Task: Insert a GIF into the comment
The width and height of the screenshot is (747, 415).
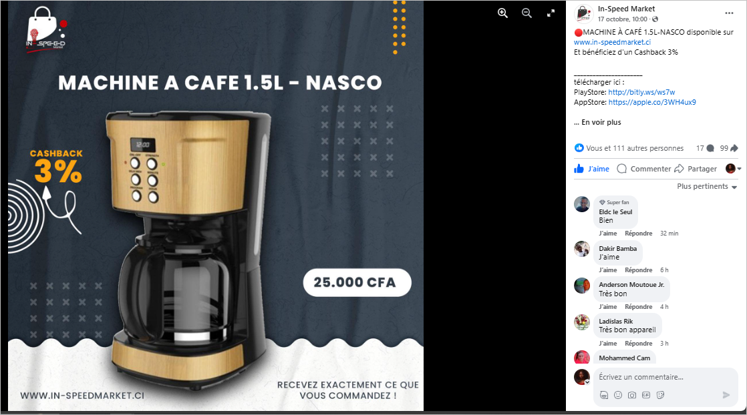Action: [x=646, y=395]
